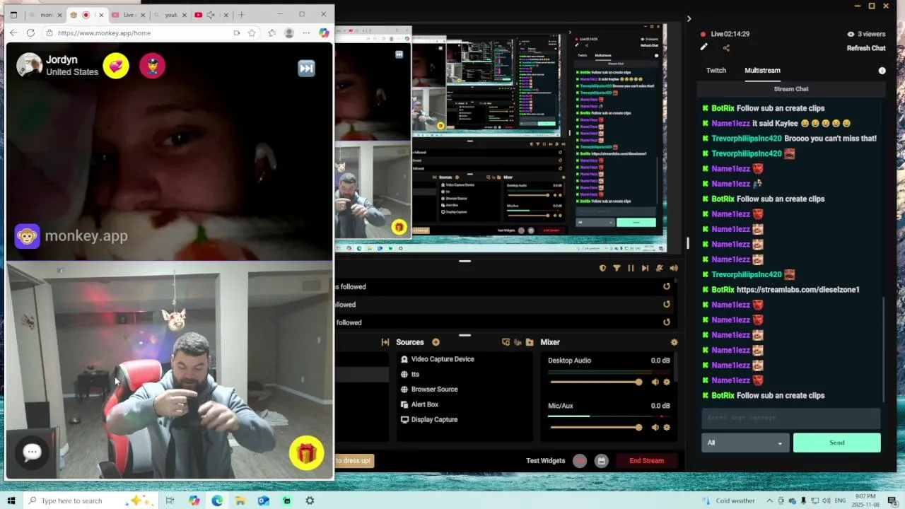905x509 pixels.
Task: Click the filter funnel icon in events
Action: point(617,268)
